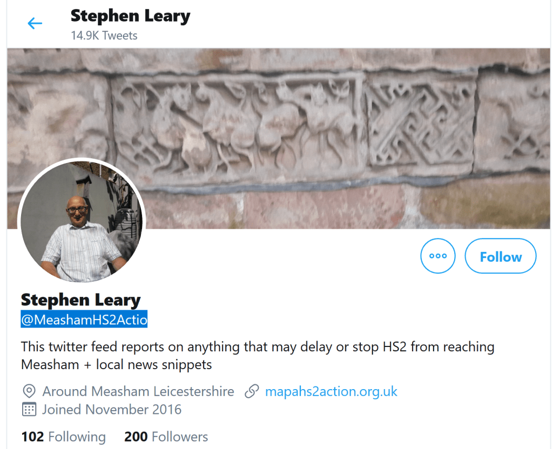Click the 14.9K Tweets count
The height and width of the screenshot is (449, 553).
[104, 36]
